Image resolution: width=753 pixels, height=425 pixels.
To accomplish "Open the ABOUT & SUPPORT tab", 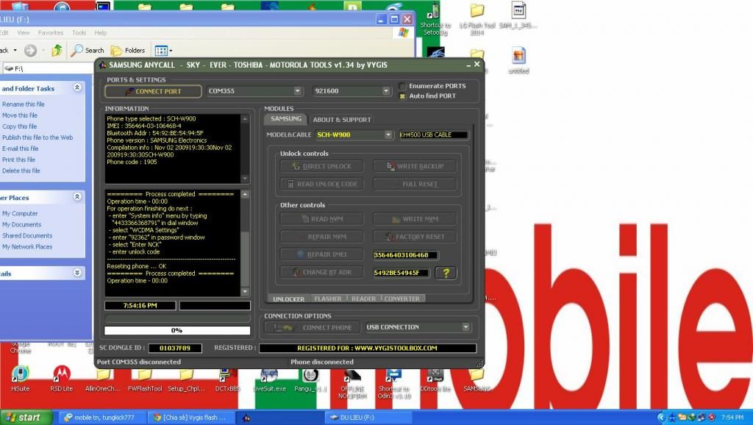I will (x=342, y=120).
